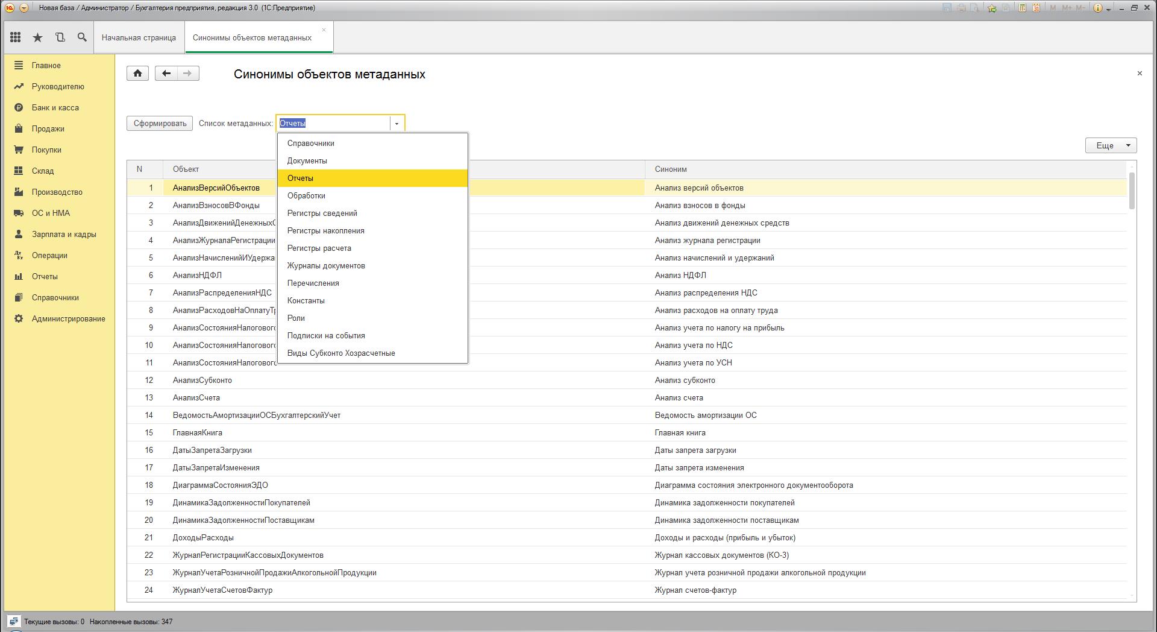Click the performance indicator icon in status bar

click(x=14, y=621)
